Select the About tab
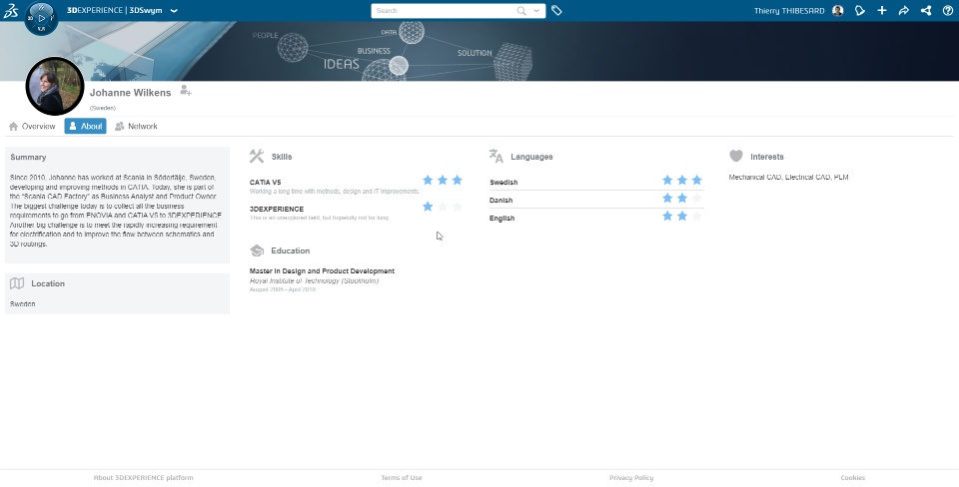Image resolution: width=959 pixels, height=487 pixels. pos(85,126)
